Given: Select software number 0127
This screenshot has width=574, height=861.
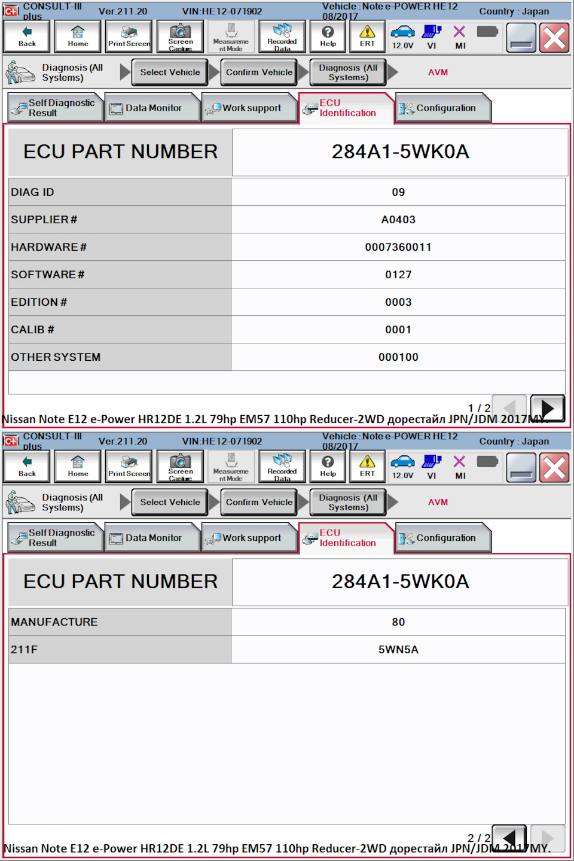Looking at the screenshot, I should pyautogui.click(x=398, y=275).
